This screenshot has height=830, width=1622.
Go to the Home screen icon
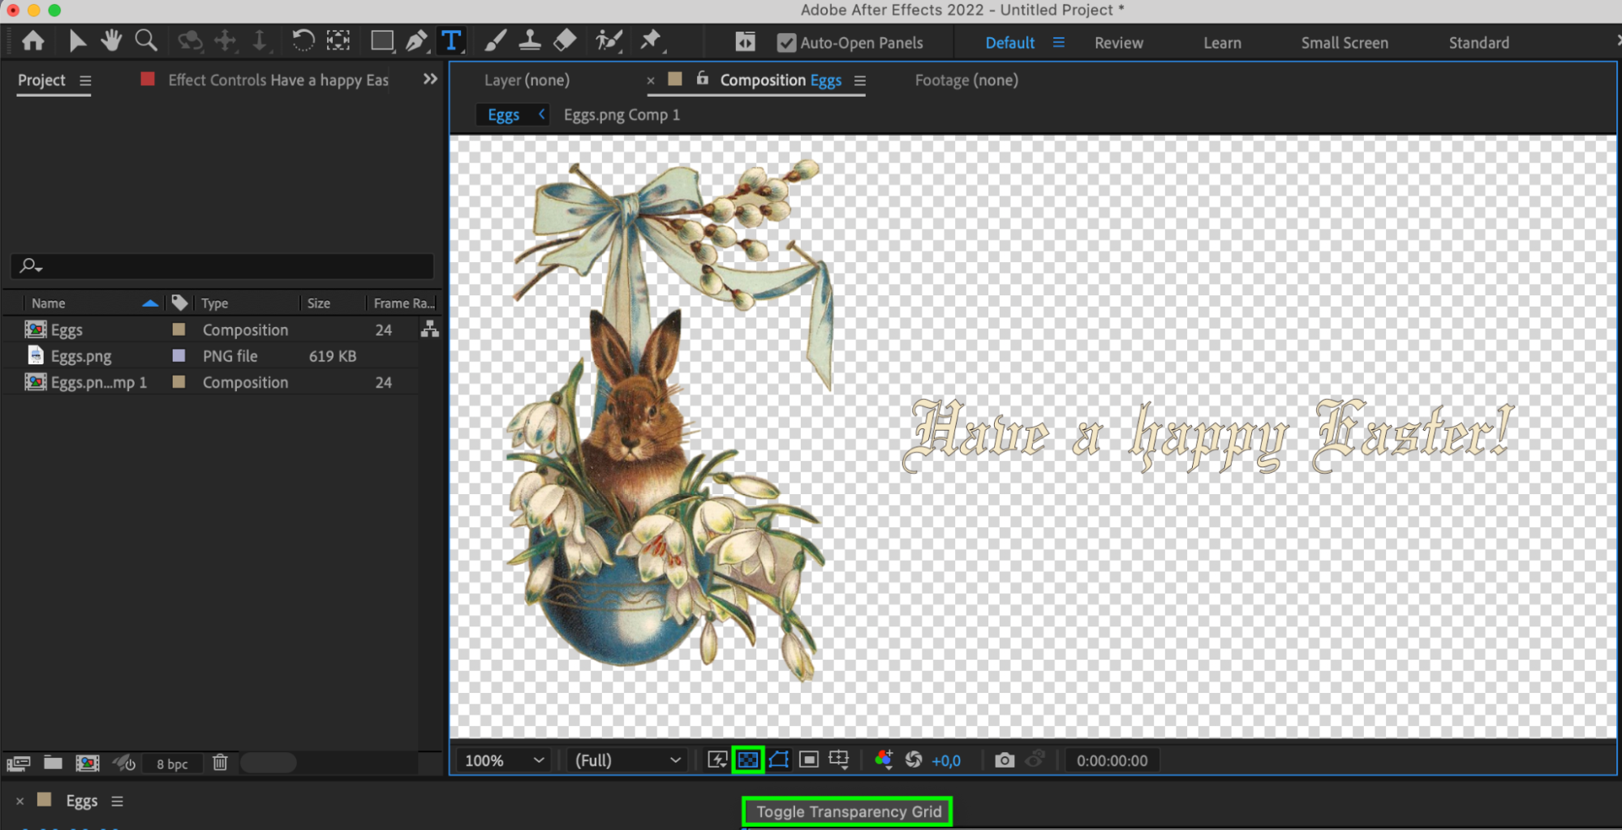(33, 41)
